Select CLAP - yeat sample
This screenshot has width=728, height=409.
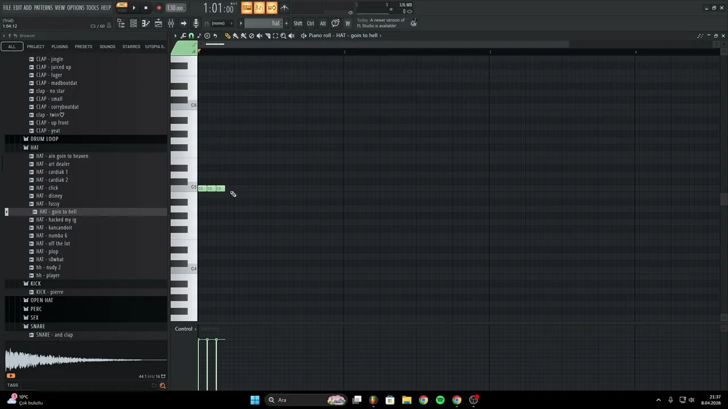tap(48, 131)
